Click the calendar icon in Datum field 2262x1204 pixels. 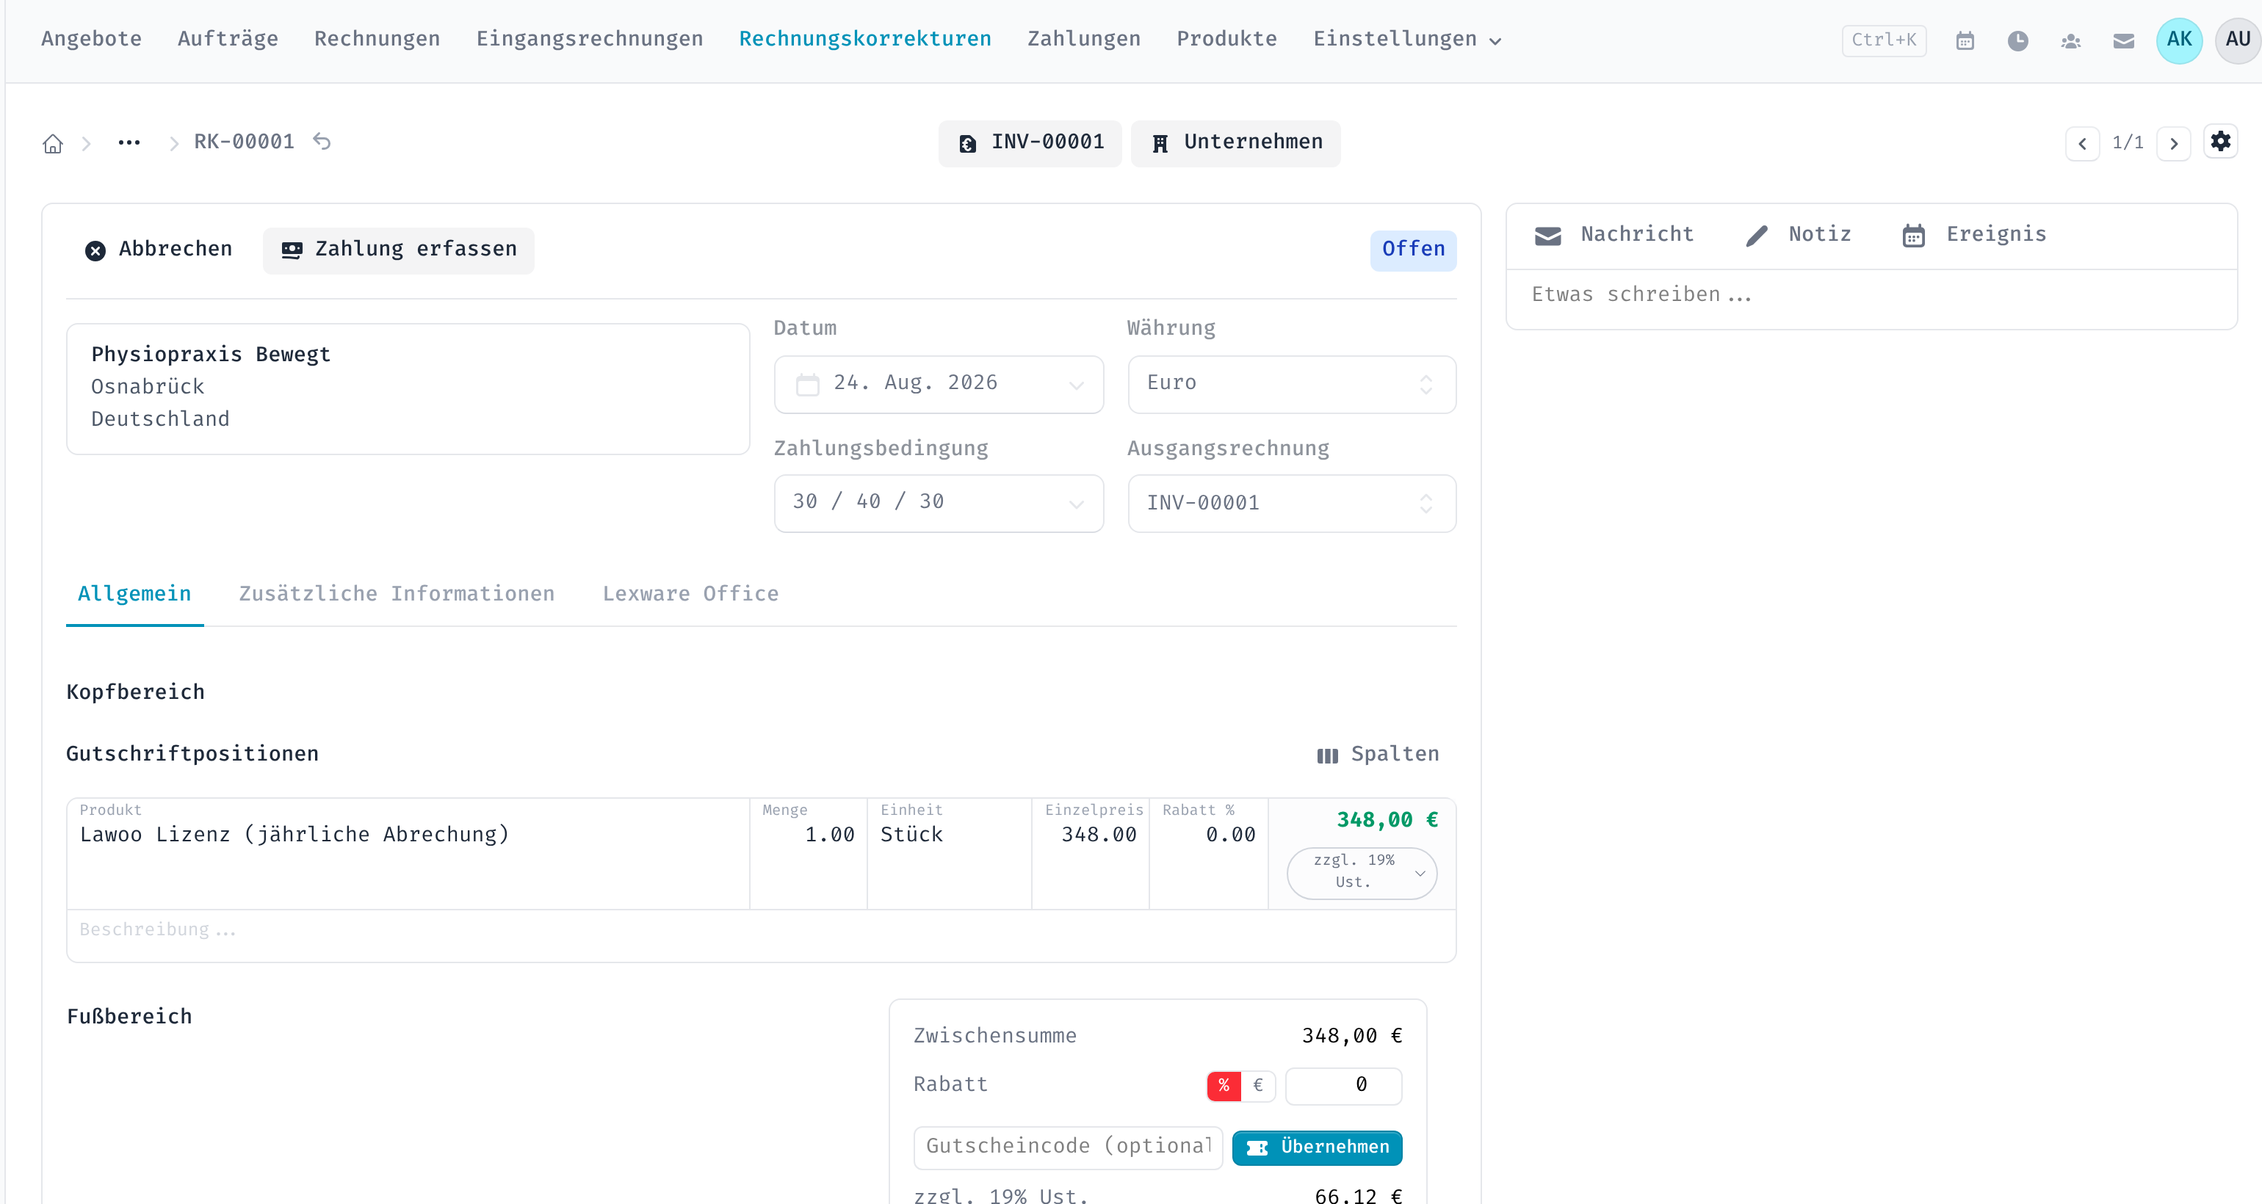tap(807, 383)
